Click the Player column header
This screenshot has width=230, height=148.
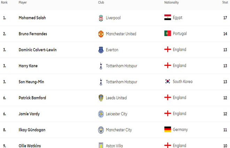23,2
